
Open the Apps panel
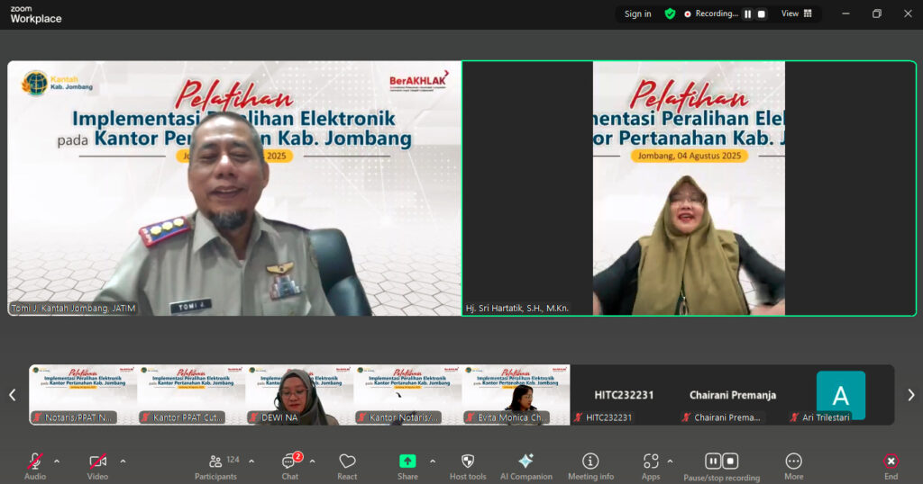coord(651,466)
